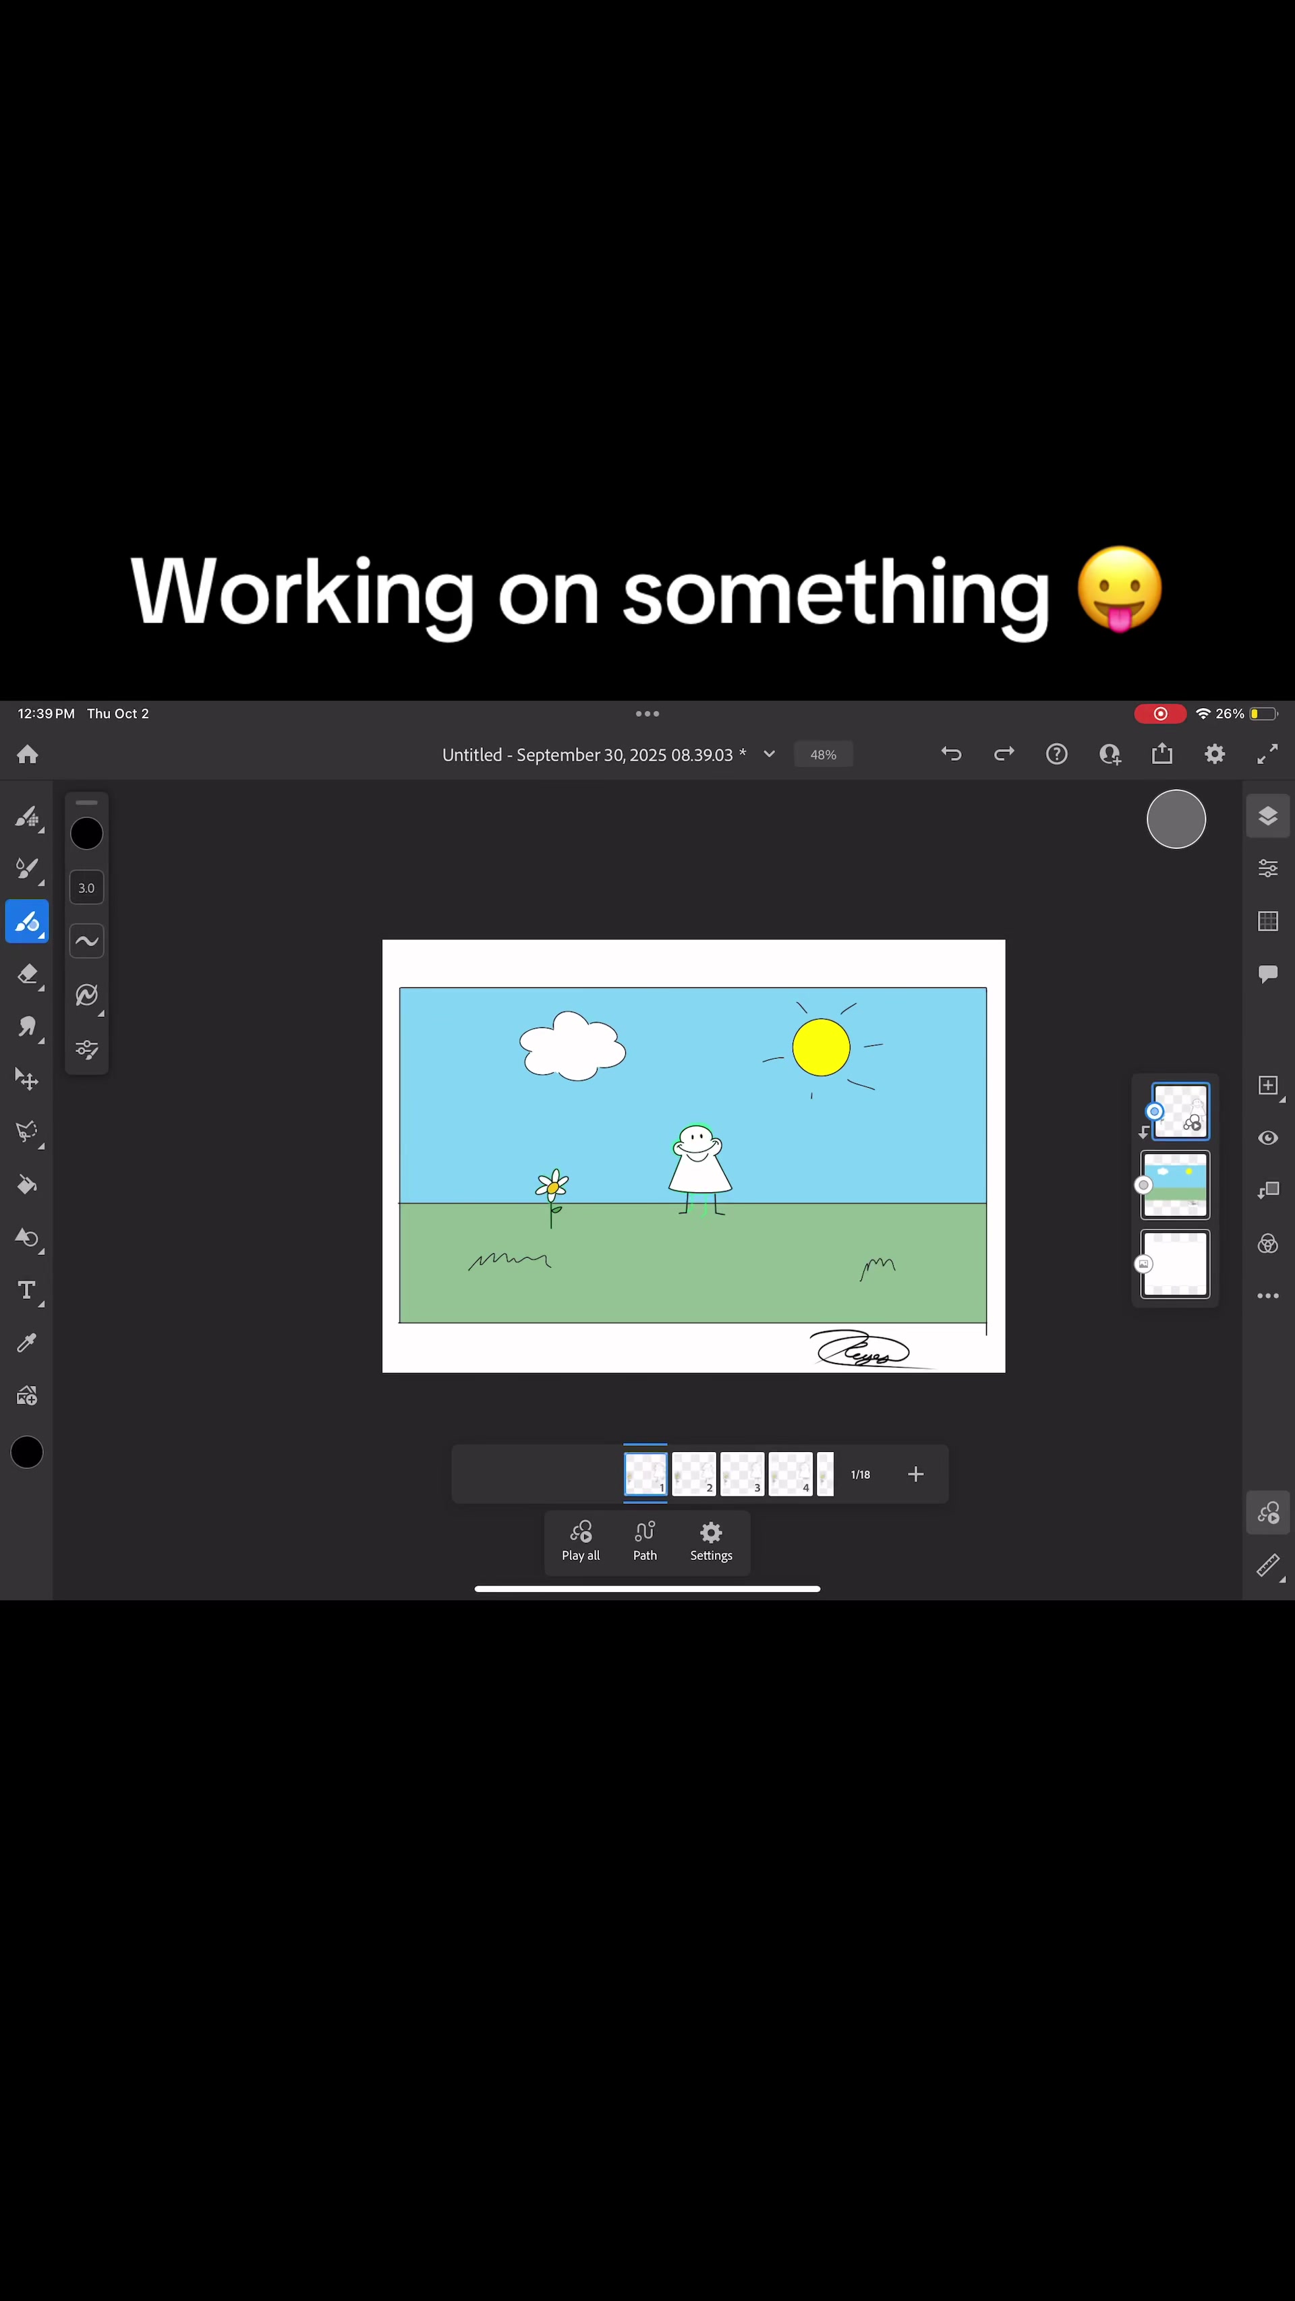Redo the last action
1295x2301 pixels.
click(1004, 754)
